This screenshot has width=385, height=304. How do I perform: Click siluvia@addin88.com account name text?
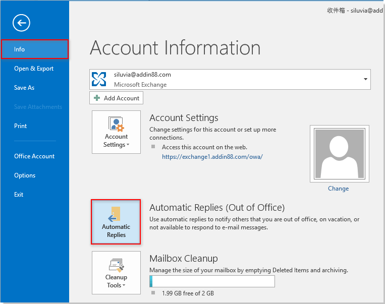[x=142, y=75]
